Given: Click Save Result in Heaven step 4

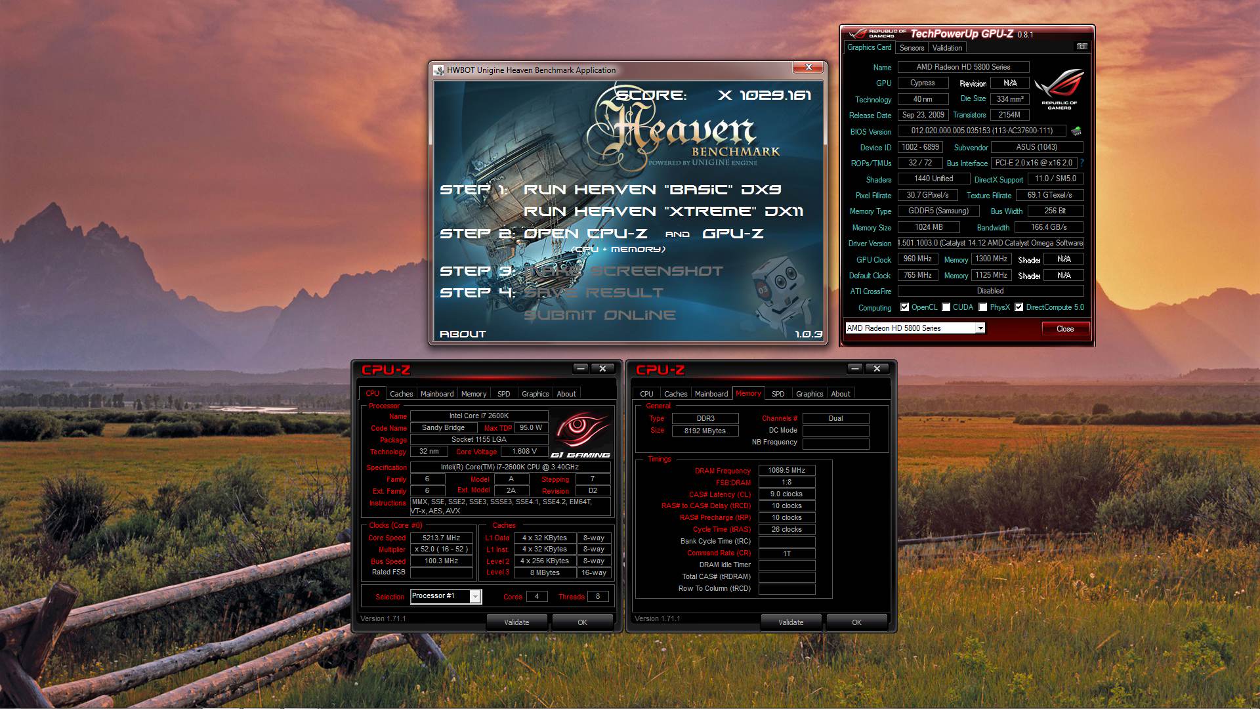Looking at the screenshot, I should pos(593,293).
